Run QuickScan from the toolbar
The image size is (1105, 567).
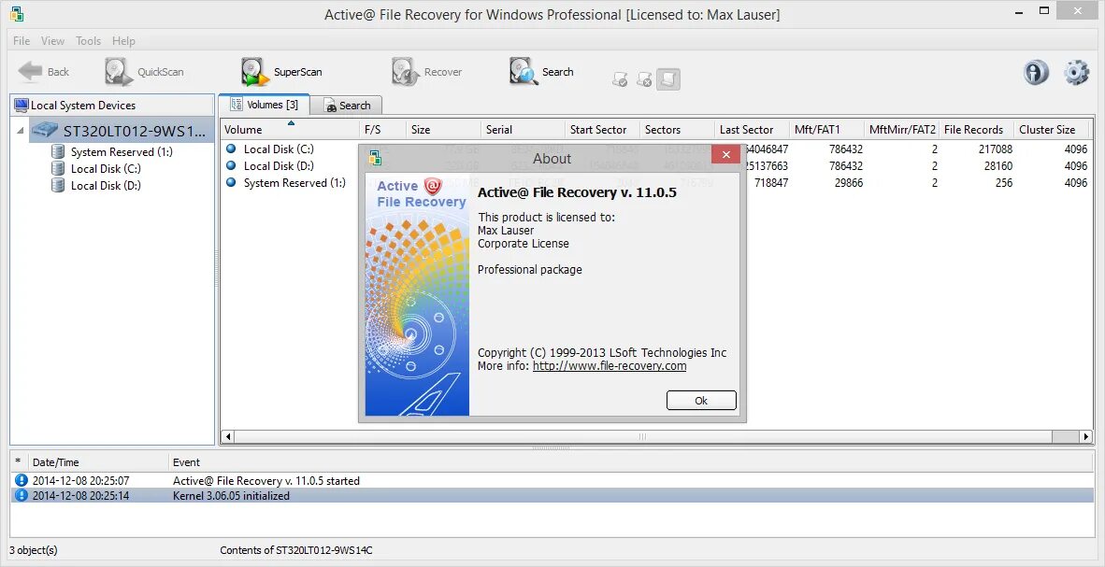tap(145, 72)
